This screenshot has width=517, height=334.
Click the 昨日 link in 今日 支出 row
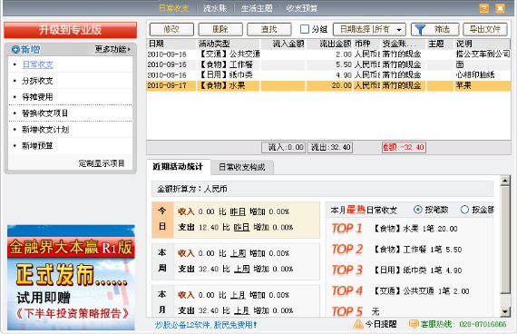[241, 228]
